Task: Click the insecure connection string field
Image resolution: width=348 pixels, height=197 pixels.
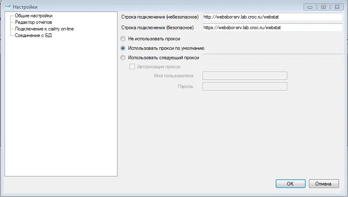Action: point(273,17)
